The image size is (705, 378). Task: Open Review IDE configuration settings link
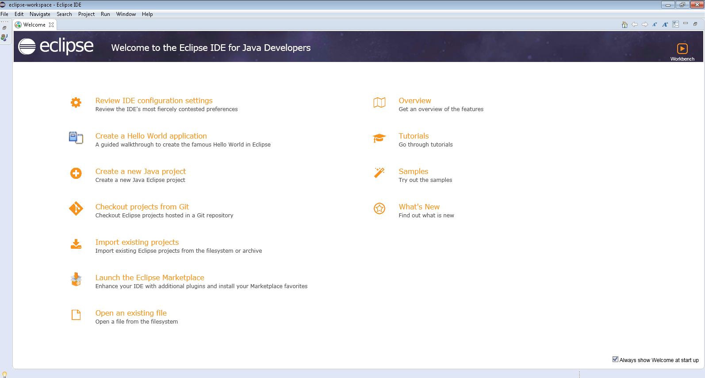point(154,100)
